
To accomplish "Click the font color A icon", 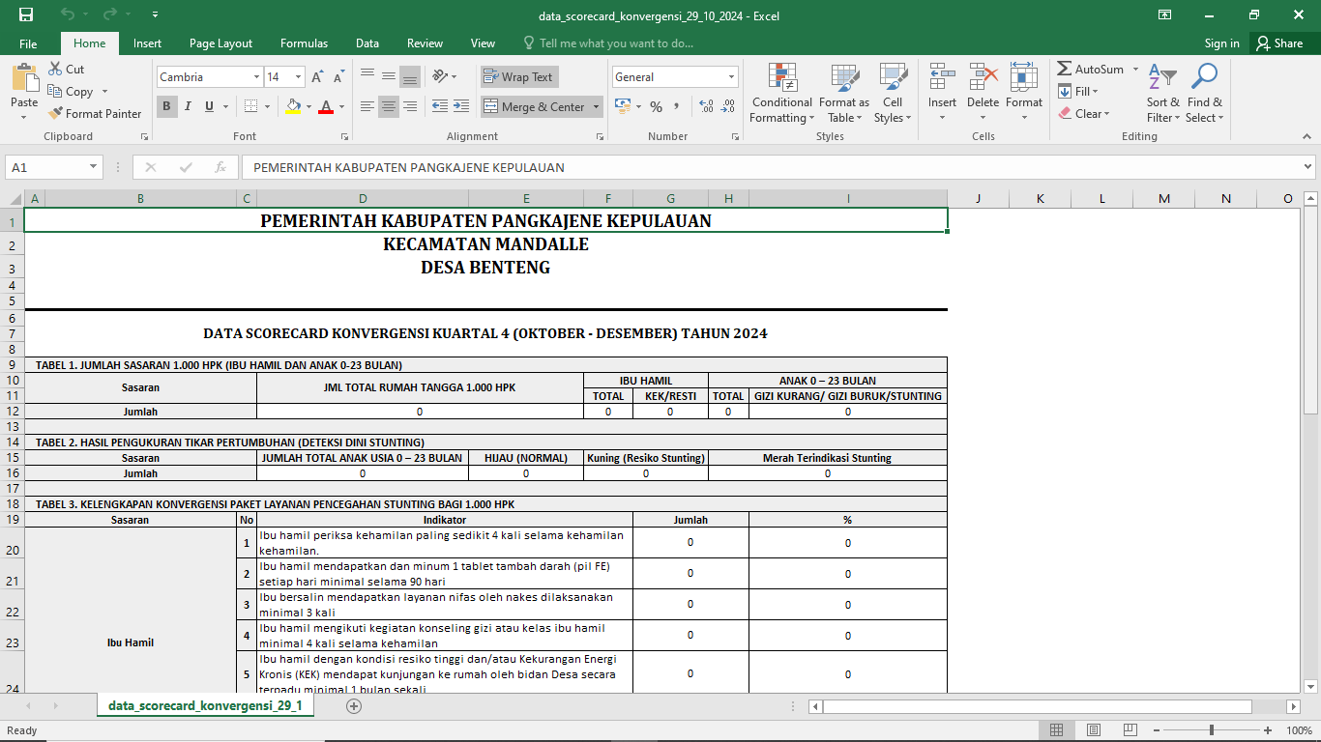I will [x=327, y=106].
